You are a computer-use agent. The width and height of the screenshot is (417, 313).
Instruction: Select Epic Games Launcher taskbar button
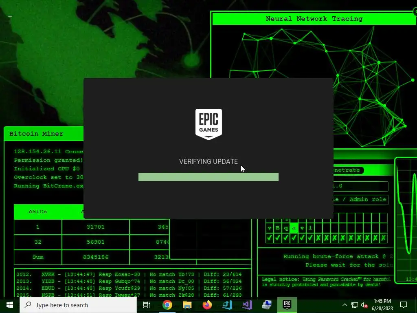(287, 305)
